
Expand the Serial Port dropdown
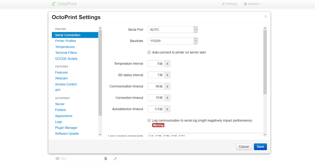pyautogui.click(x=172, y=30)
